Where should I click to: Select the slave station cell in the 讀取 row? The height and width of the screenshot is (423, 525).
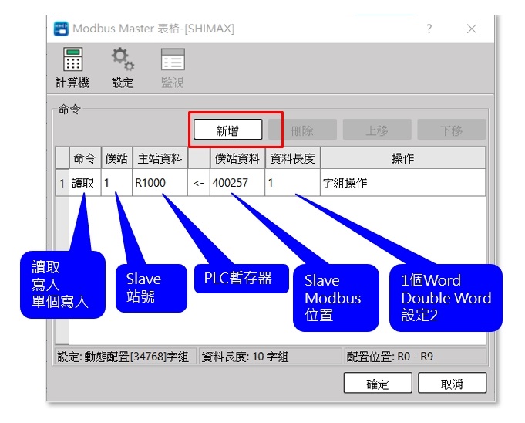coord(116,183)
